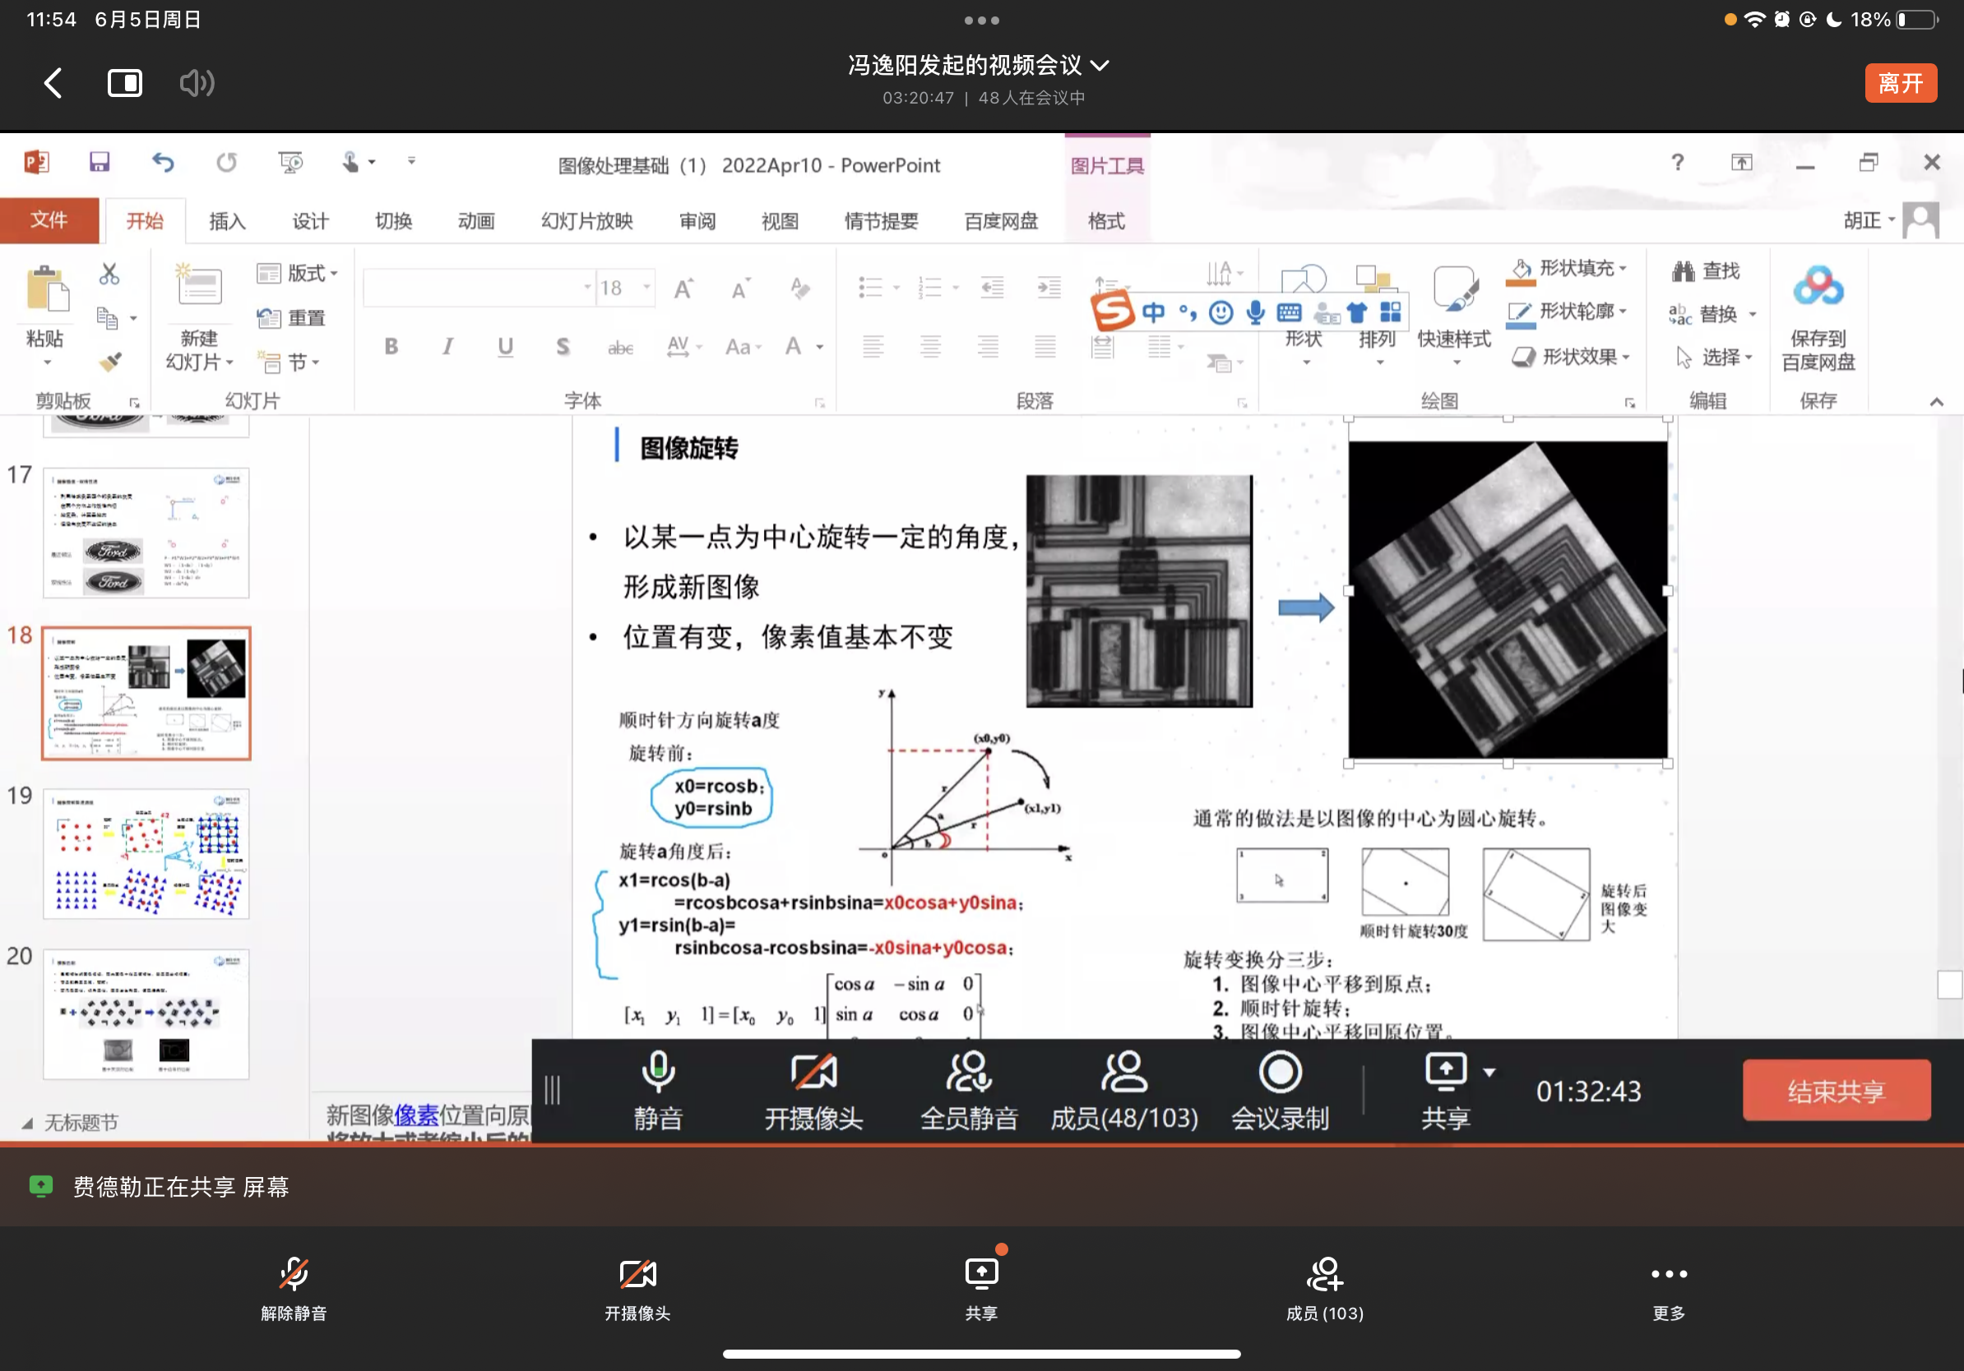Click the cut scissors icon

coord(109,274)
